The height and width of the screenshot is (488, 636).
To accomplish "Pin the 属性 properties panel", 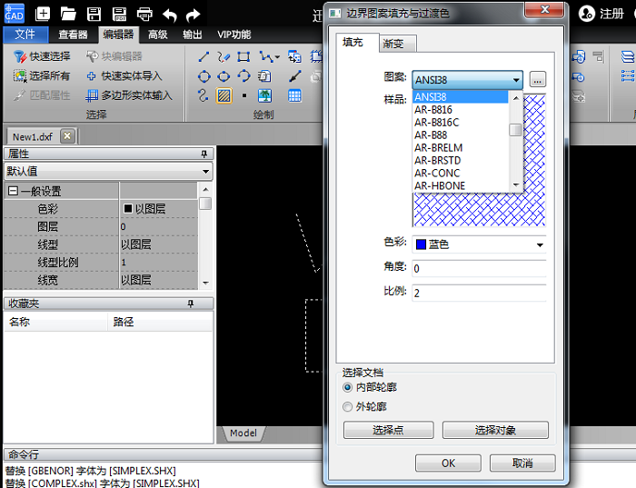I will coord(204,154).
